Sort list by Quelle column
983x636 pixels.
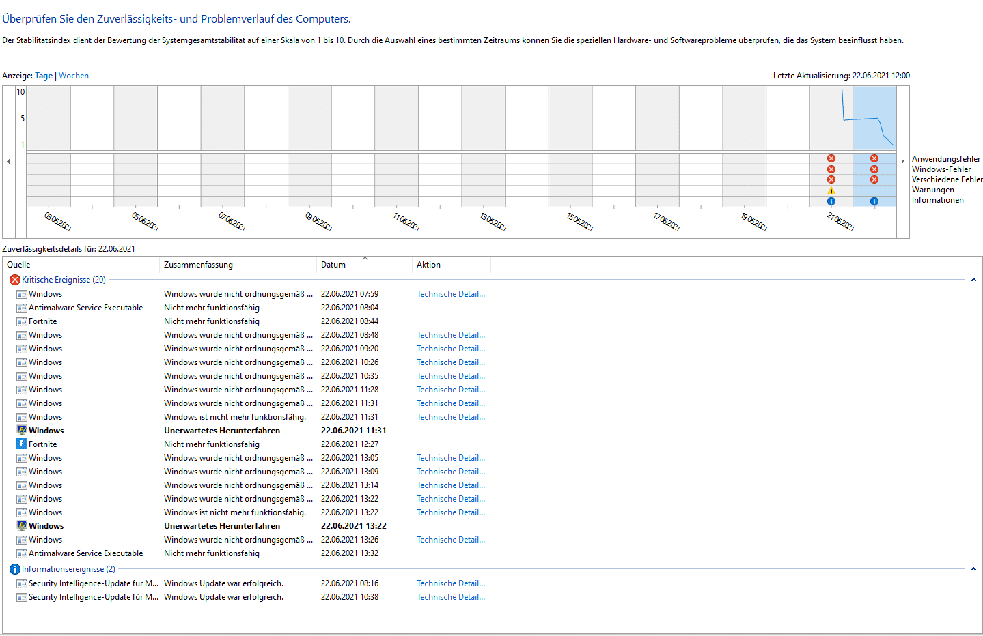pos(81,265)
